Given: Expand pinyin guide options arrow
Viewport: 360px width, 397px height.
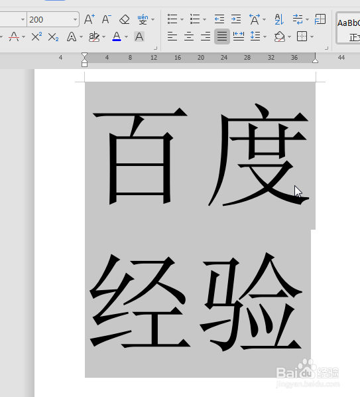Looking at the screenshot, I should click(x=152, y=19).
